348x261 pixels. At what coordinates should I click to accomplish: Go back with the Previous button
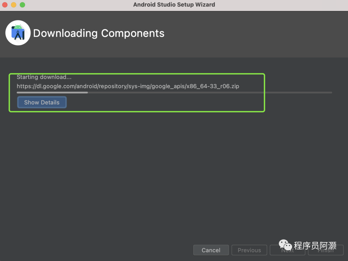tap(249, 250)
